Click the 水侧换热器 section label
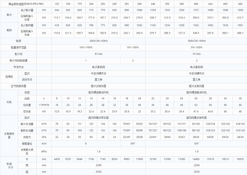The image size is (247, 175). tap(9, 136)
